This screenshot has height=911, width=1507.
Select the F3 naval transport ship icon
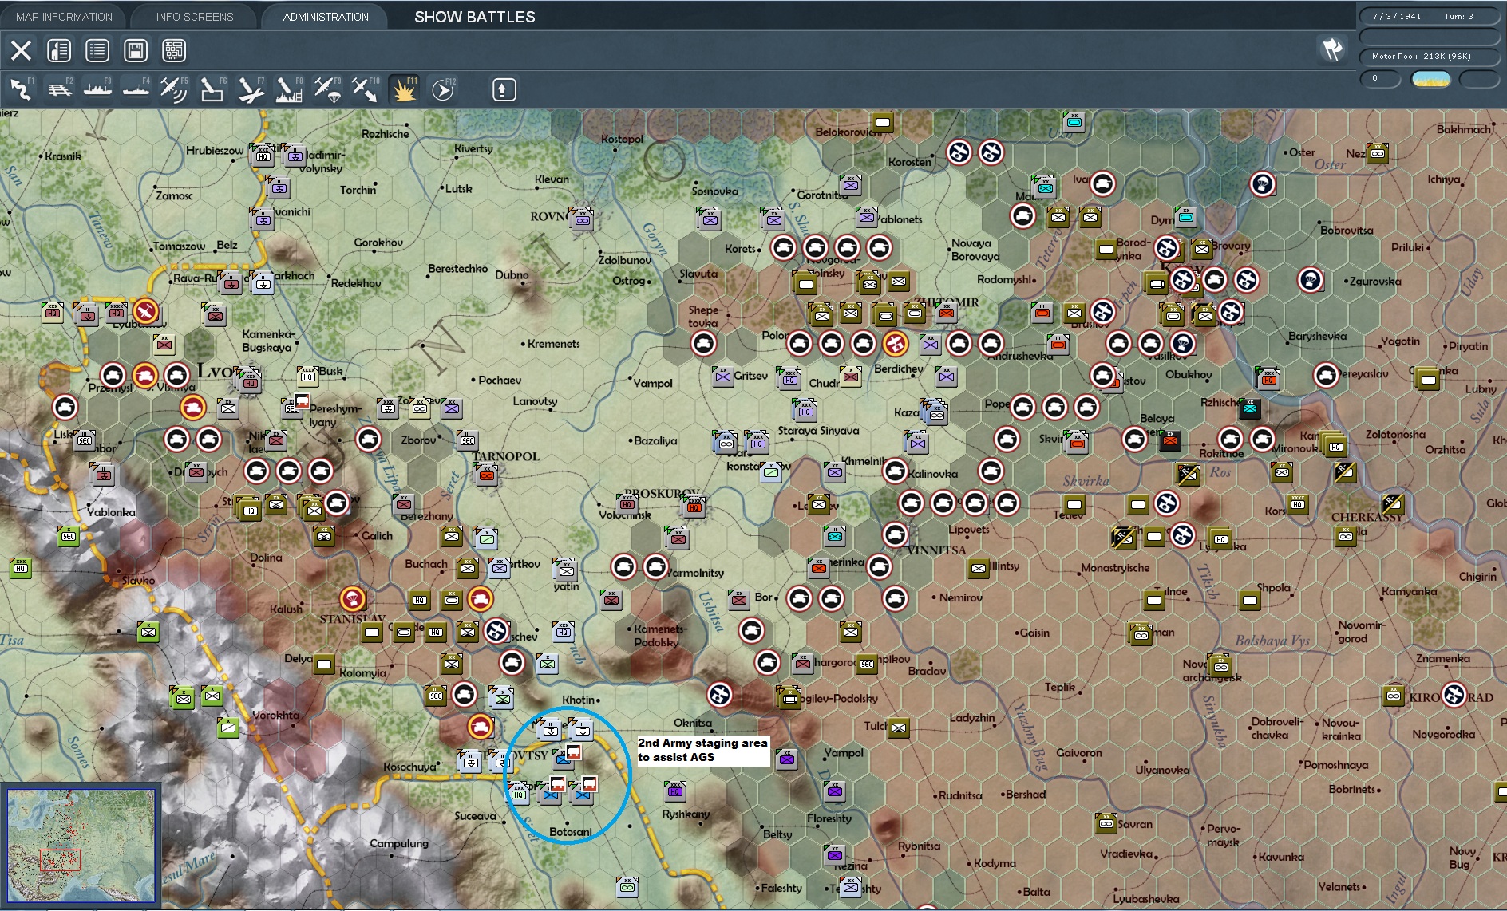click(97, 89)
